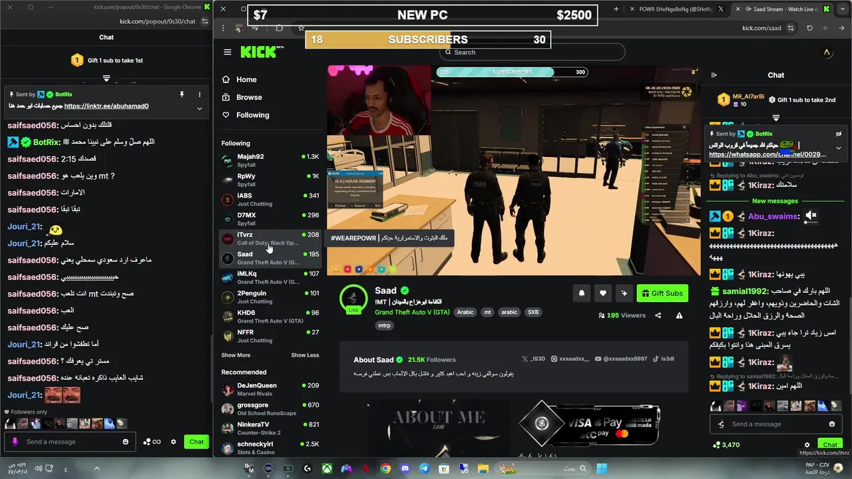
Task: Unpin BotRix message in main chat
Action: pyautogui.click(x=839, y=134)
